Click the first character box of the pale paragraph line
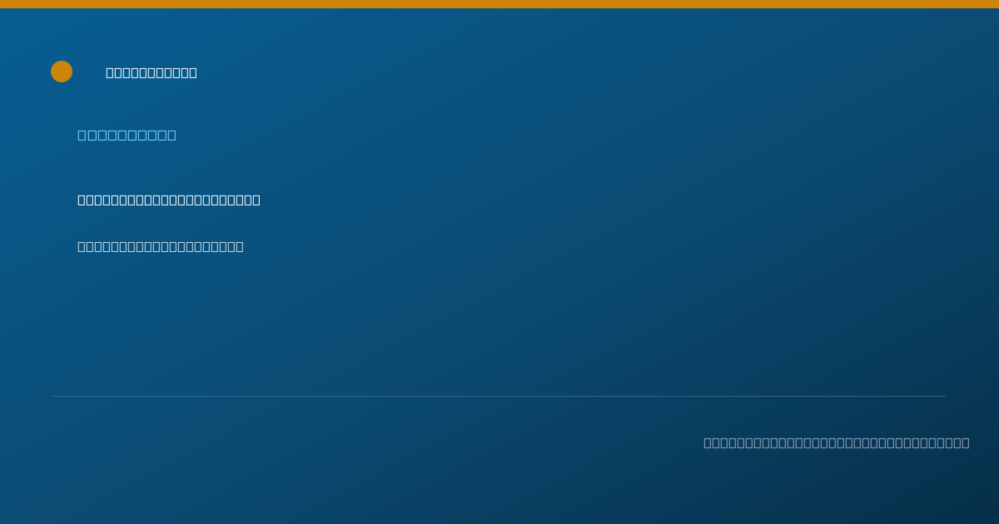Image resolution: width=999 pixels, height=524 pixels. (x=82, y=246)
